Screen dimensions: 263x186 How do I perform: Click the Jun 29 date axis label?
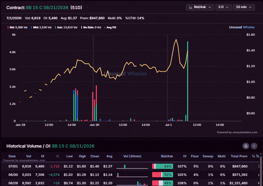click(x=20, y=125)
